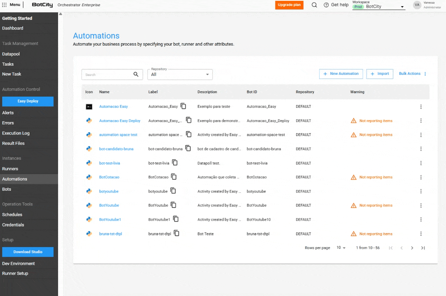The height and width of the screenshot is (296, 446).
Task: Click the terminal icon for Automacao Easy
Action: tap(89, 106)
